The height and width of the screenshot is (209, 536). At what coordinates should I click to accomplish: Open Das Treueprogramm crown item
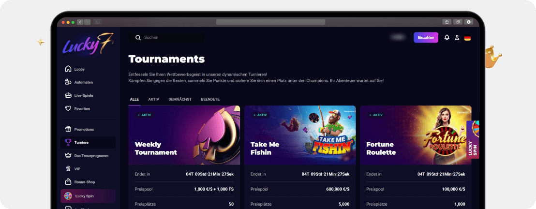pos(68,156)
